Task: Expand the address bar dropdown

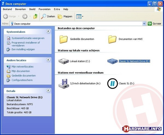Action: click(144, 24)
